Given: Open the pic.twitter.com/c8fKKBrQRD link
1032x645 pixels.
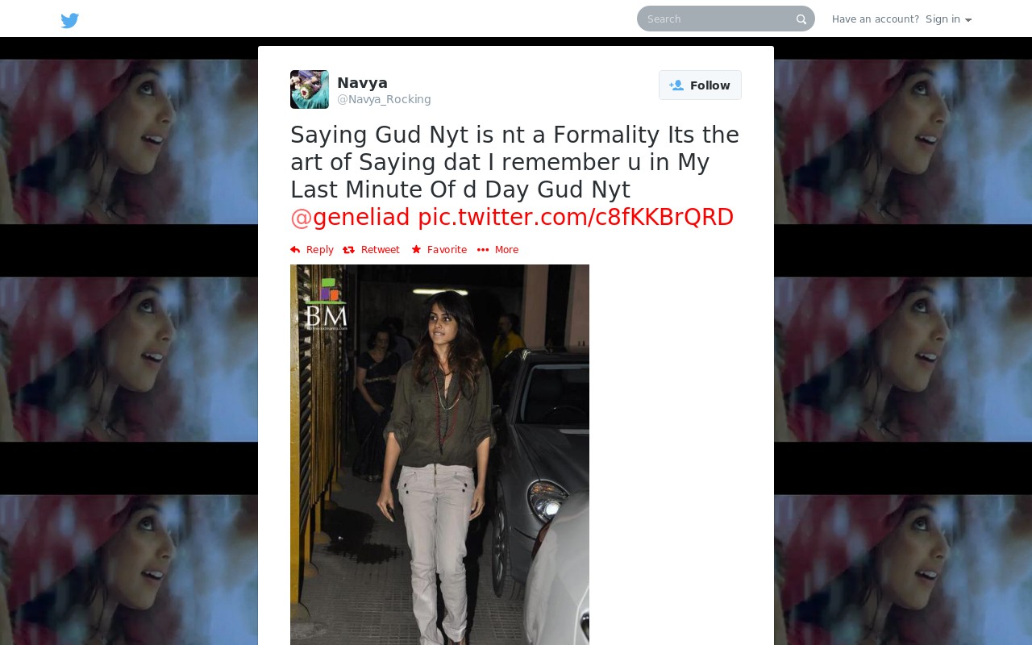Looking at the screenshot, I should [x=576, y=217].
